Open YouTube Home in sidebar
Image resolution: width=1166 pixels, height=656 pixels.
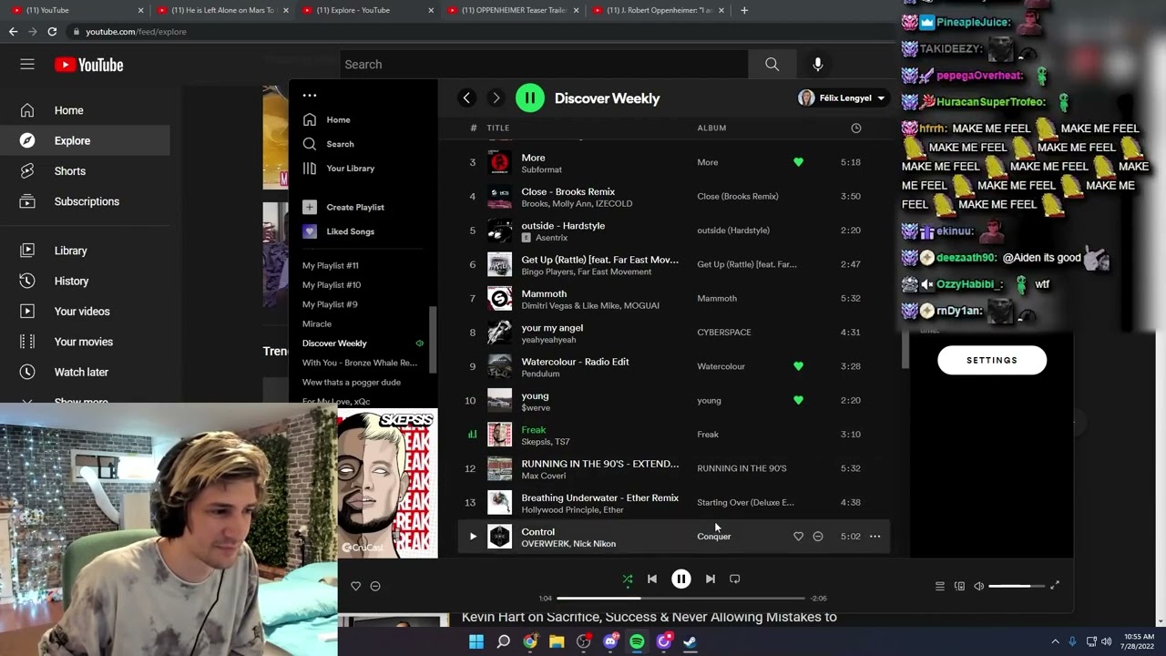coord(85,110)
